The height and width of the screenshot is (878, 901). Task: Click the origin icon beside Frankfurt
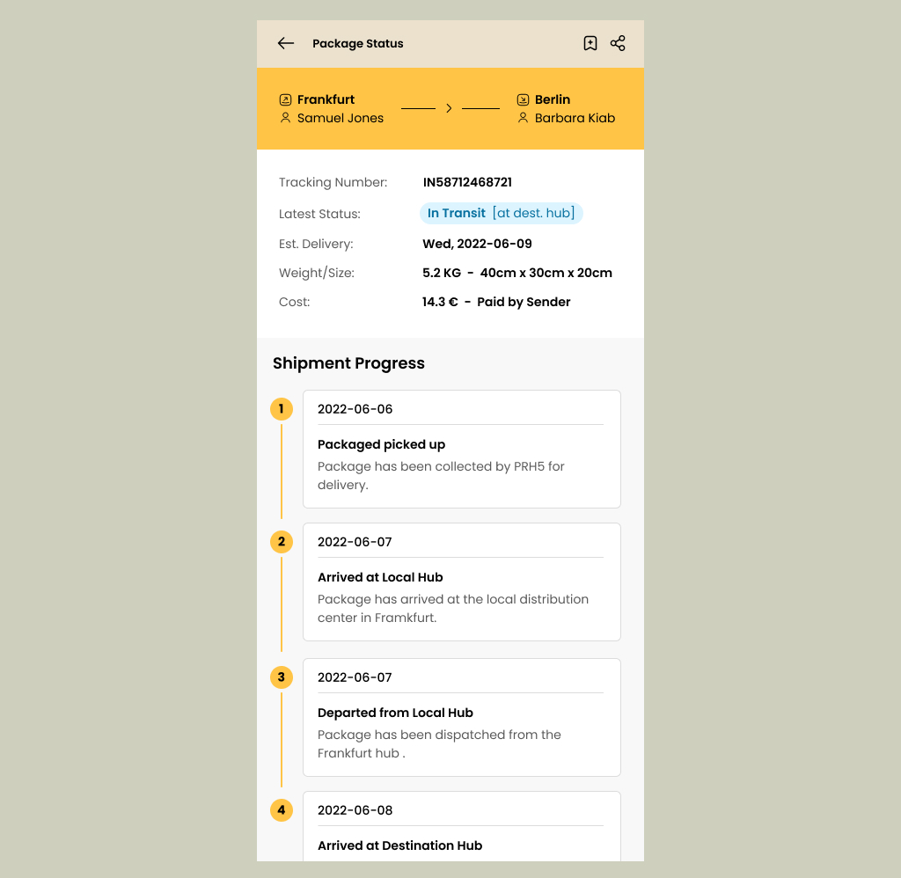[285, 100]
